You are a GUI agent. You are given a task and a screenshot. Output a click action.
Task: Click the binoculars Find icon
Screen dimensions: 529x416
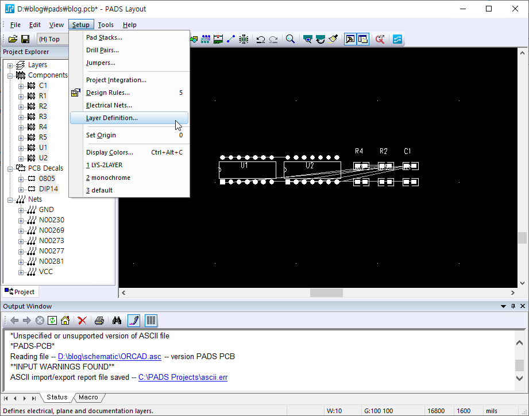117,321
